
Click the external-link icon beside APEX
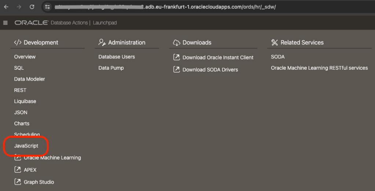click(18, 170)
